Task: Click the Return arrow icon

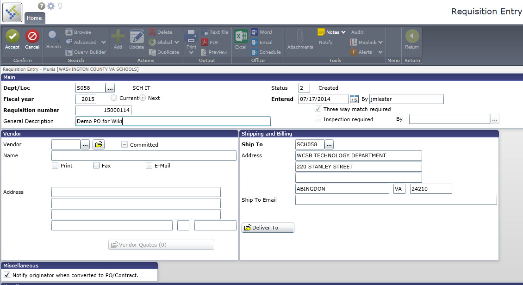Action: [x=412, y=36]
